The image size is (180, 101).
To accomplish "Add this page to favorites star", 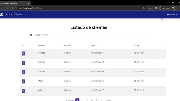I will click(144, 8).
